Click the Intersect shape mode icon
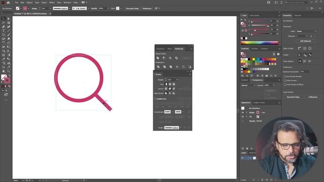324x182 pixels. coord(170,58)
